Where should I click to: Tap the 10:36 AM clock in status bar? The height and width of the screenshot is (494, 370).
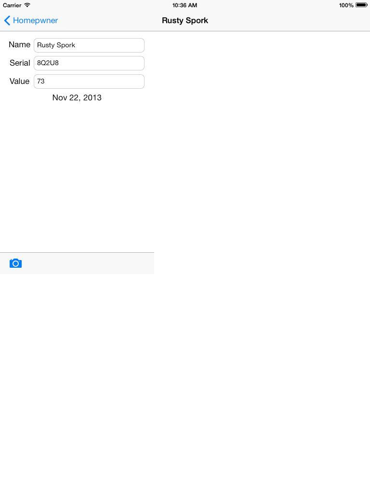tap(185, 5)
